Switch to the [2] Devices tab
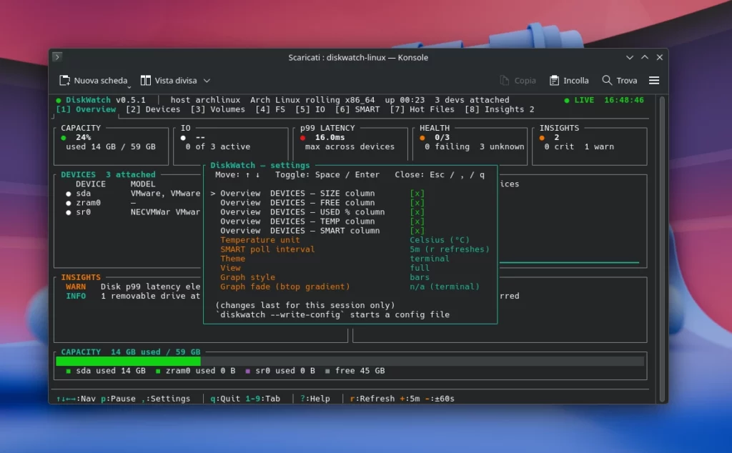Viewport: 732px width, 453px height. click(x=153, y=109)
